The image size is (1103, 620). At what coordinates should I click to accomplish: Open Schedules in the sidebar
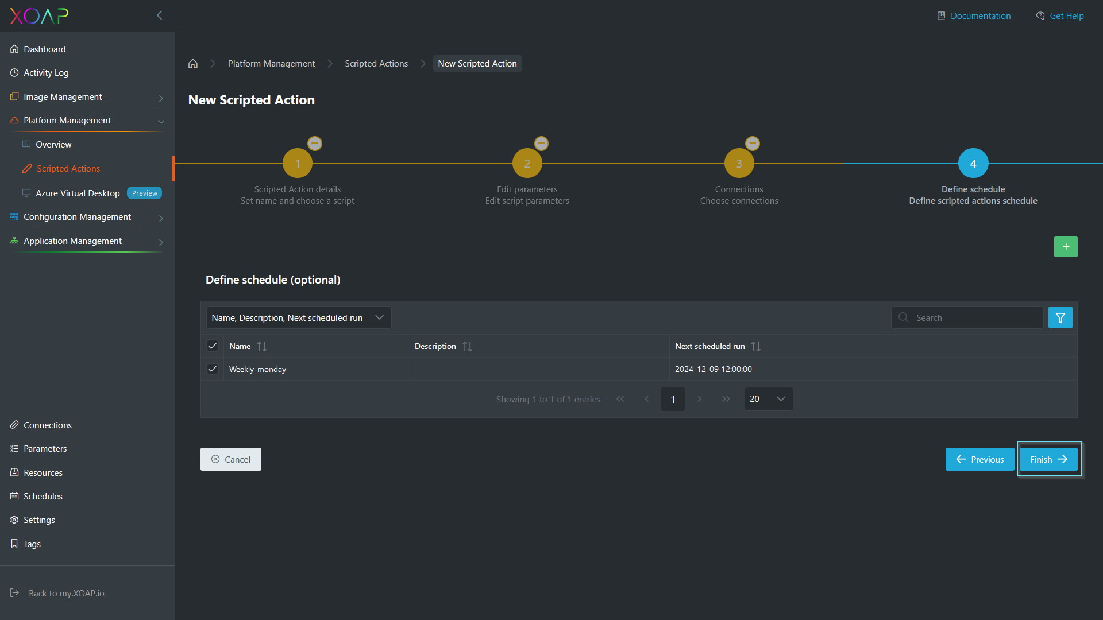(x=43, y=497)
